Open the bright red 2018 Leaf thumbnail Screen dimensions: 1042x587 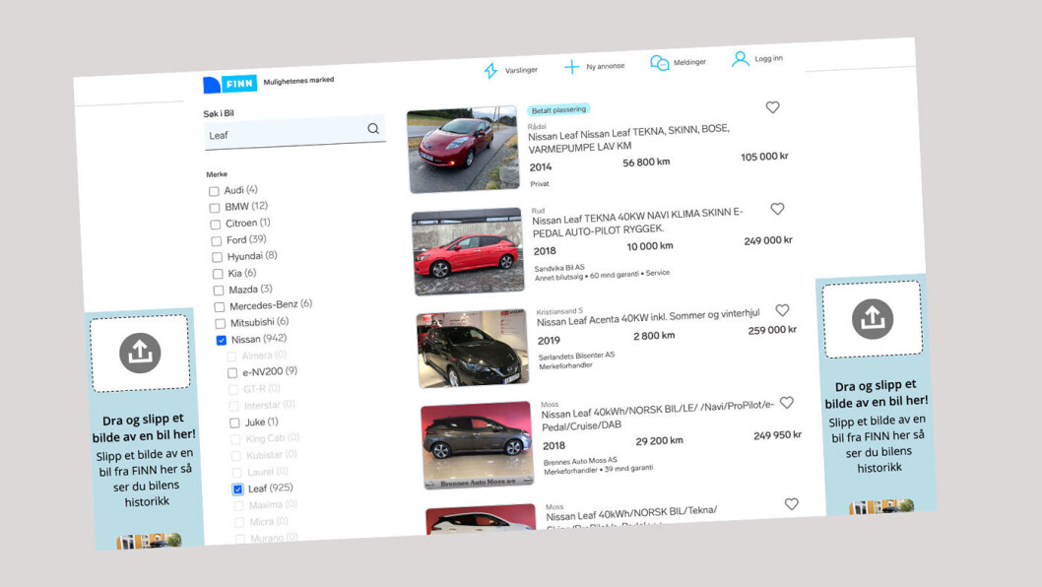(x=468, y=251)
